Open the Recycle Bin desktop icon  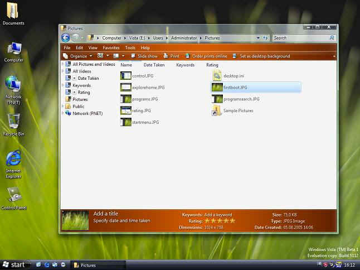click(13, 122)
